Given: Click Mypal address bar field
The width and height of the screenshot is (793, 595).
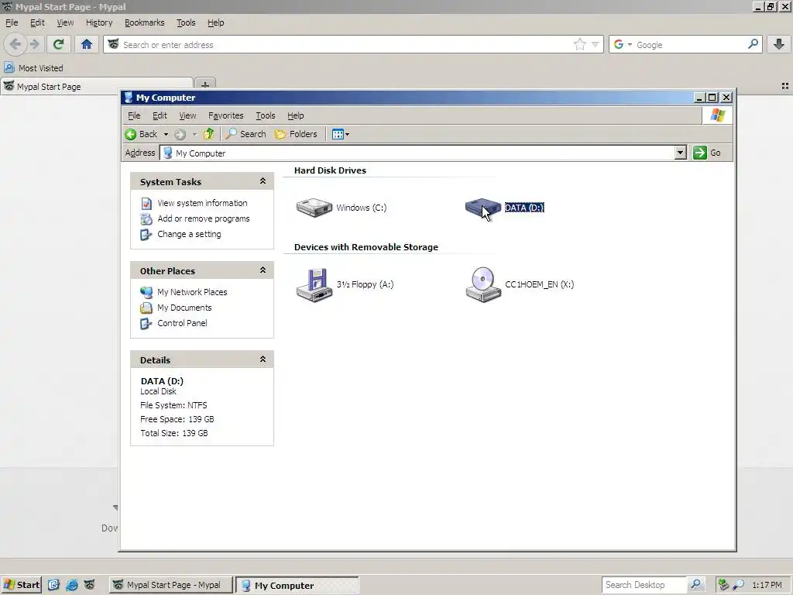Looking at the screenshot, I should pos(344,44).
